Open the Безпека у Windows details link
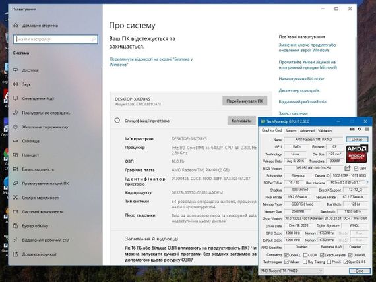The width and height of the screenshot is (376, 282). click(151, 61)
